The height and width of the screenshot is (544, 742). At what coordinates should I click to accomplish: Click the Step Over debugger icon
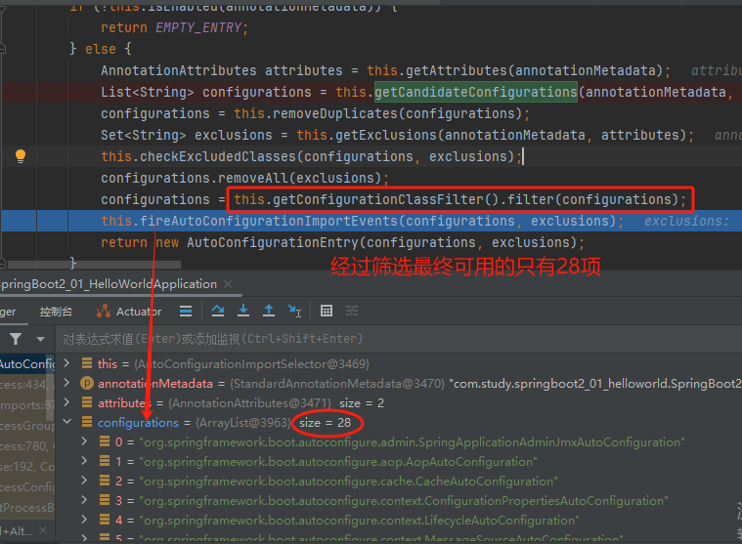[x=218, y=311]
